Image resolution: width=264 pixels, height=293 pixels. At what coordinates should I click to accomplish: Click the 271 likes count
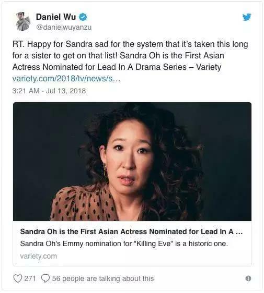pos(30,278)
